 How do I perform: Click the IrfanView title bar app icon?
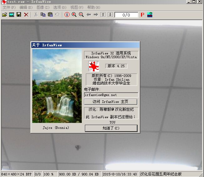click(4, 2)
